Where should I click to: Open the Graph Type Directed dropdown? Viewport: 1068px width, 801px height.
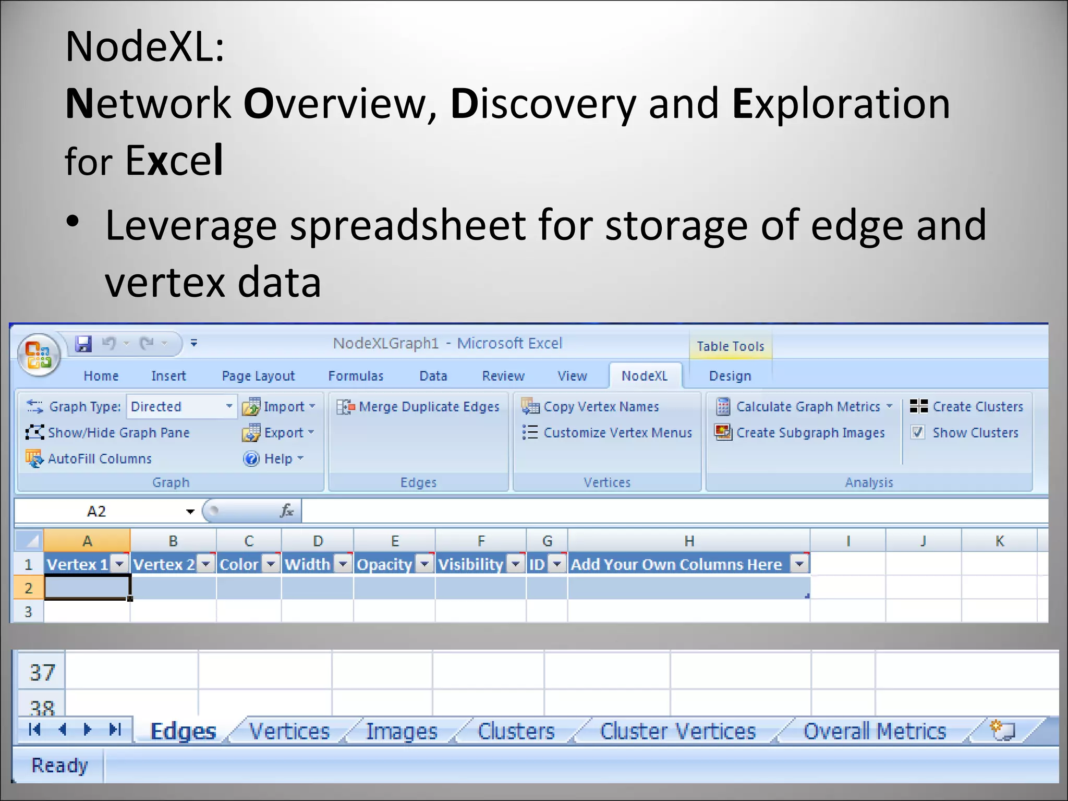point(228,406)
